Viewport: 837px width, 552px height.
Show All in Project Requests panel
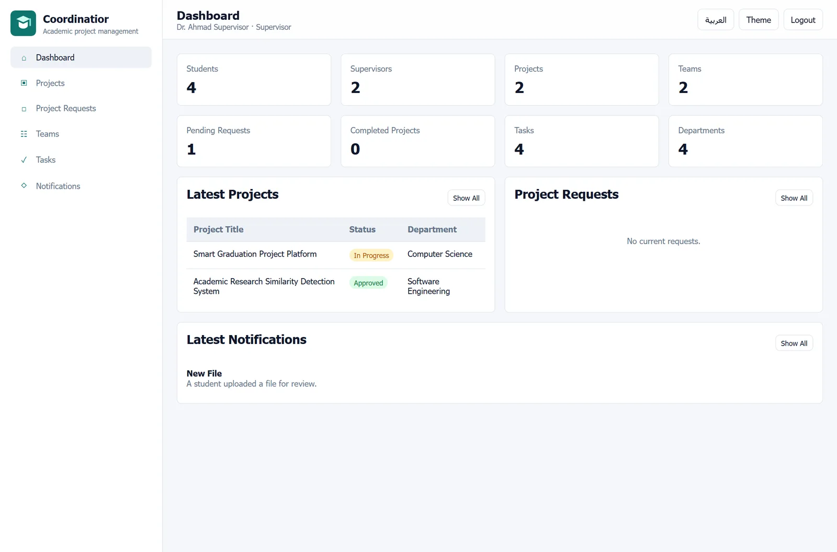(794, 198)
